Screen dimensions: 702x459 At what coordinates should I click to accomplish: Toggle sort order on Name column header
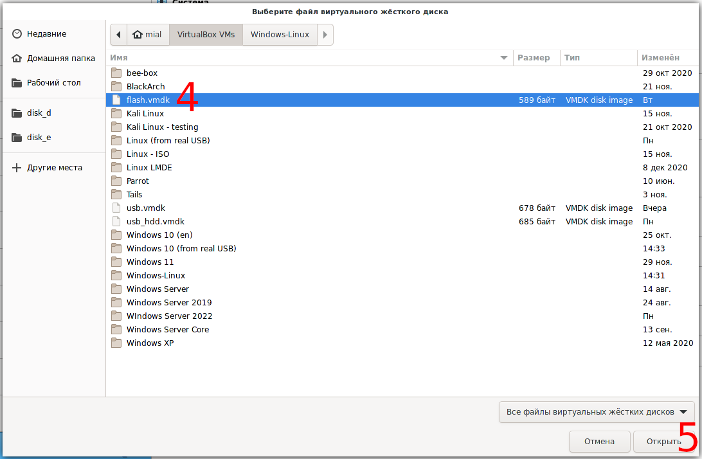309,58
